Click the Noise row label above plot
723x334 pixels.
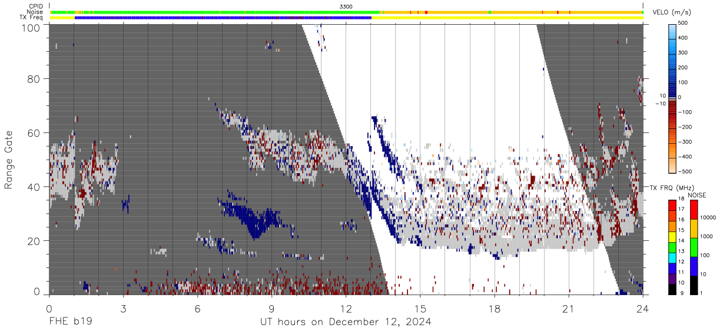(x=35, y=12)
